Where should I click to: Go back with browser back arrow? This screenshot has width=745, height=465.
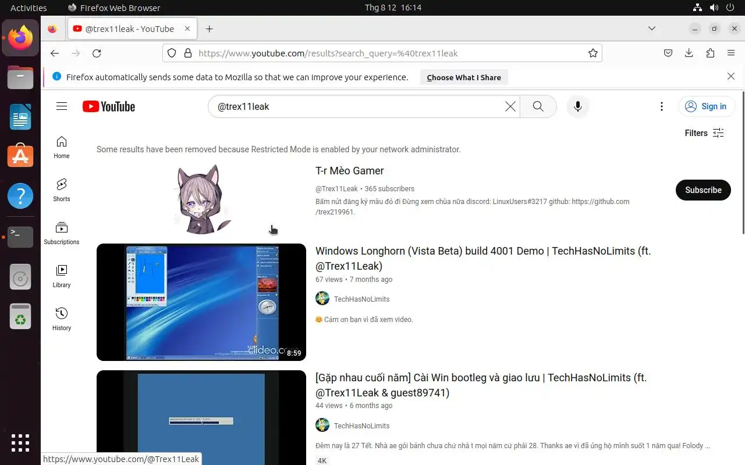[55, 53]
